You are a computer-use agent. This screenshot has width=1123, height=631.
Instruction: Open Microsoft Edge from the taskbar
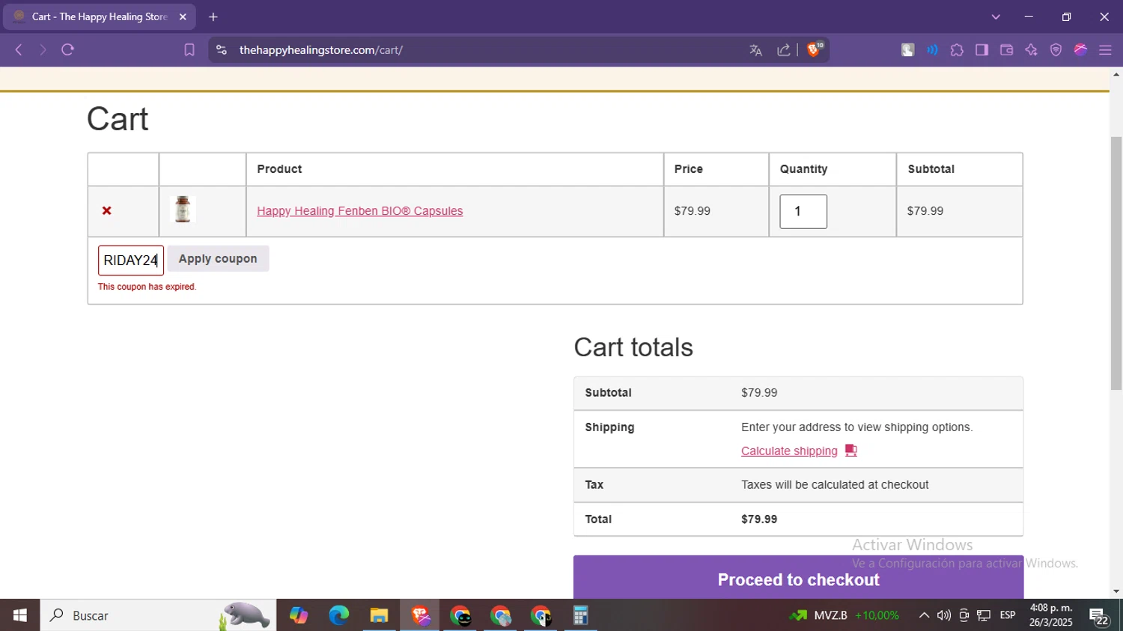point(339,615)
